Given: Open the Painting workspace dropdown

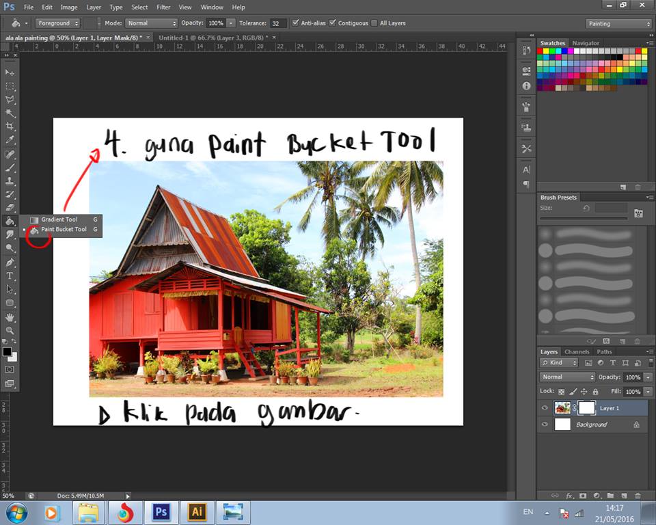Looking at the screenshot, I should tap(619, 23).
